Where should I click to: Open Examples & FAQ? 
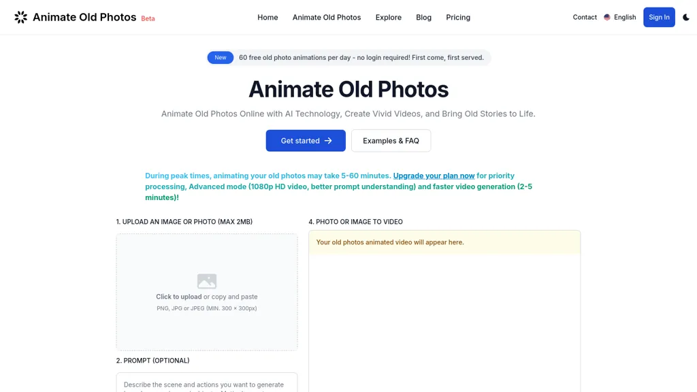(391, 140)
